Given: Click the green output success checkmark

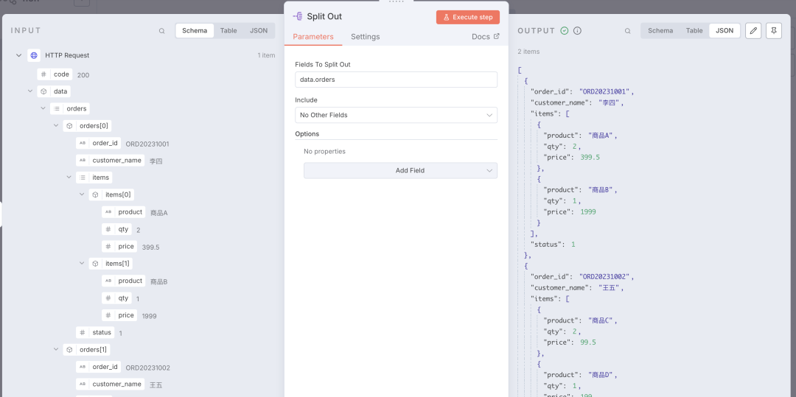Looking at the screenshot, I should [565, 31].
